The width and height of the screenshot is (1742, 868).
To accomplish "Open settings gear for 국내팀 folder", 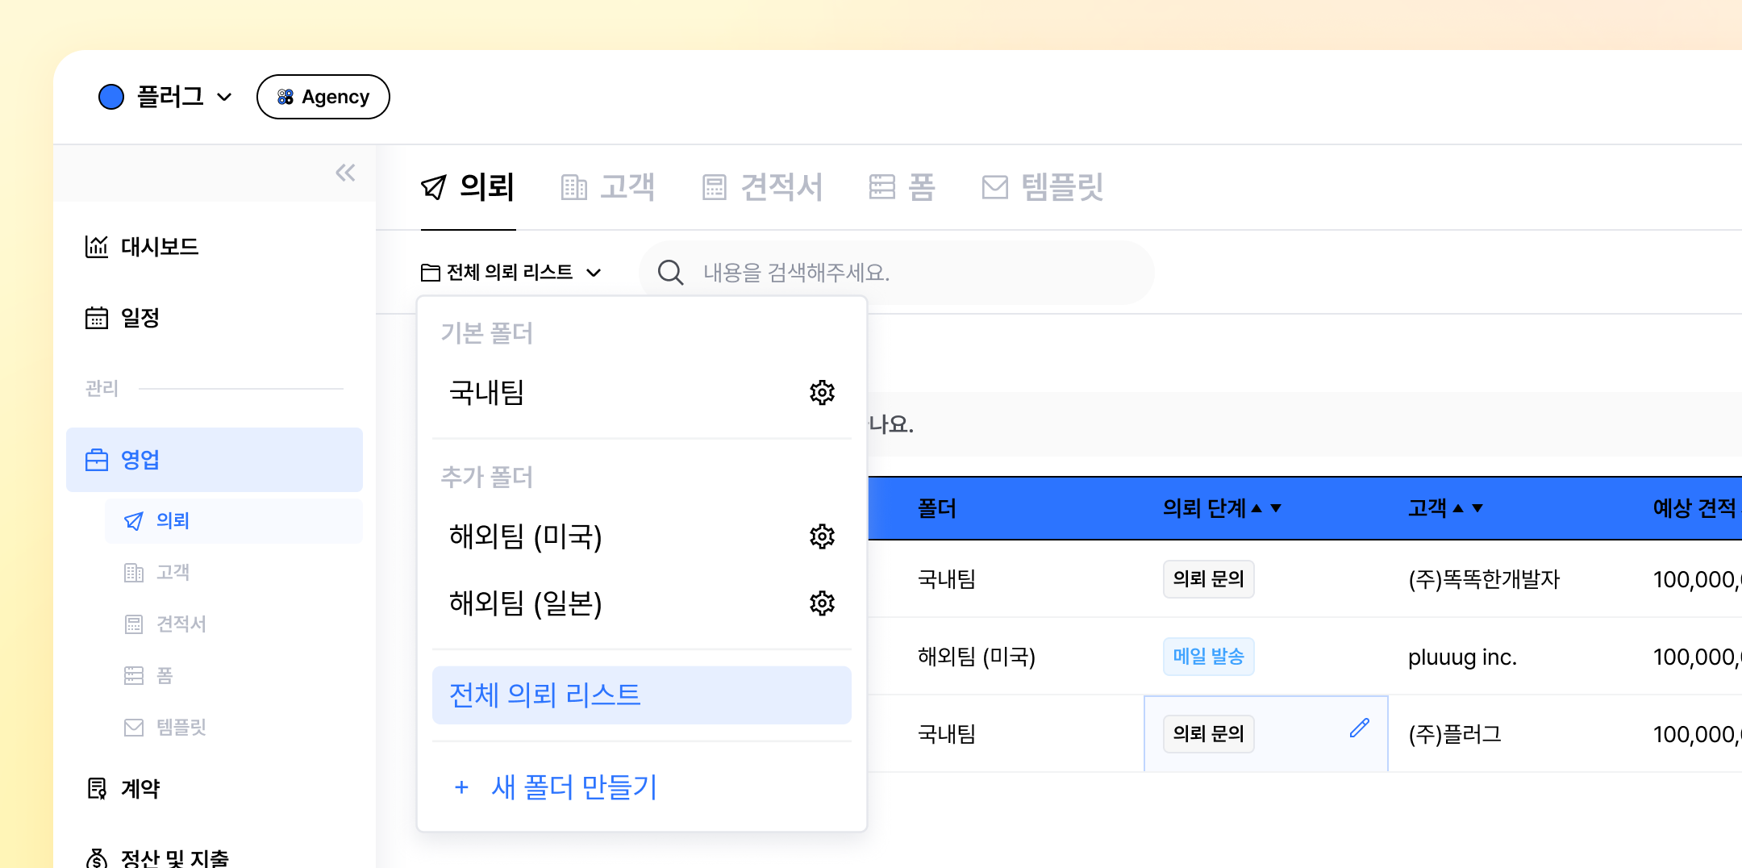I will pyautogui.click(x=822, y=393).
